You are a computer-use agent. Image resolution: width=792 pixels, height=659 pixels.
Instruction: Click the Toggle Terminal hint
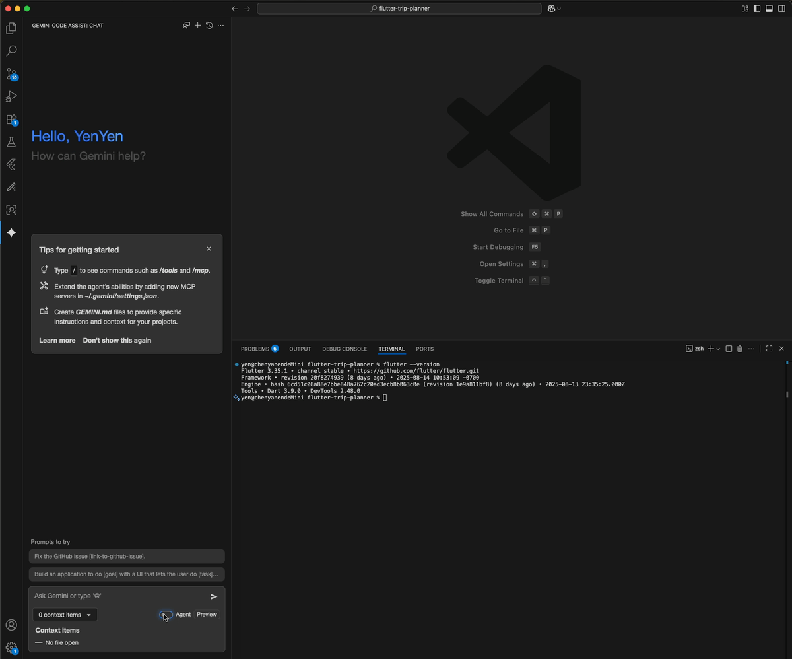click(512, 281)
